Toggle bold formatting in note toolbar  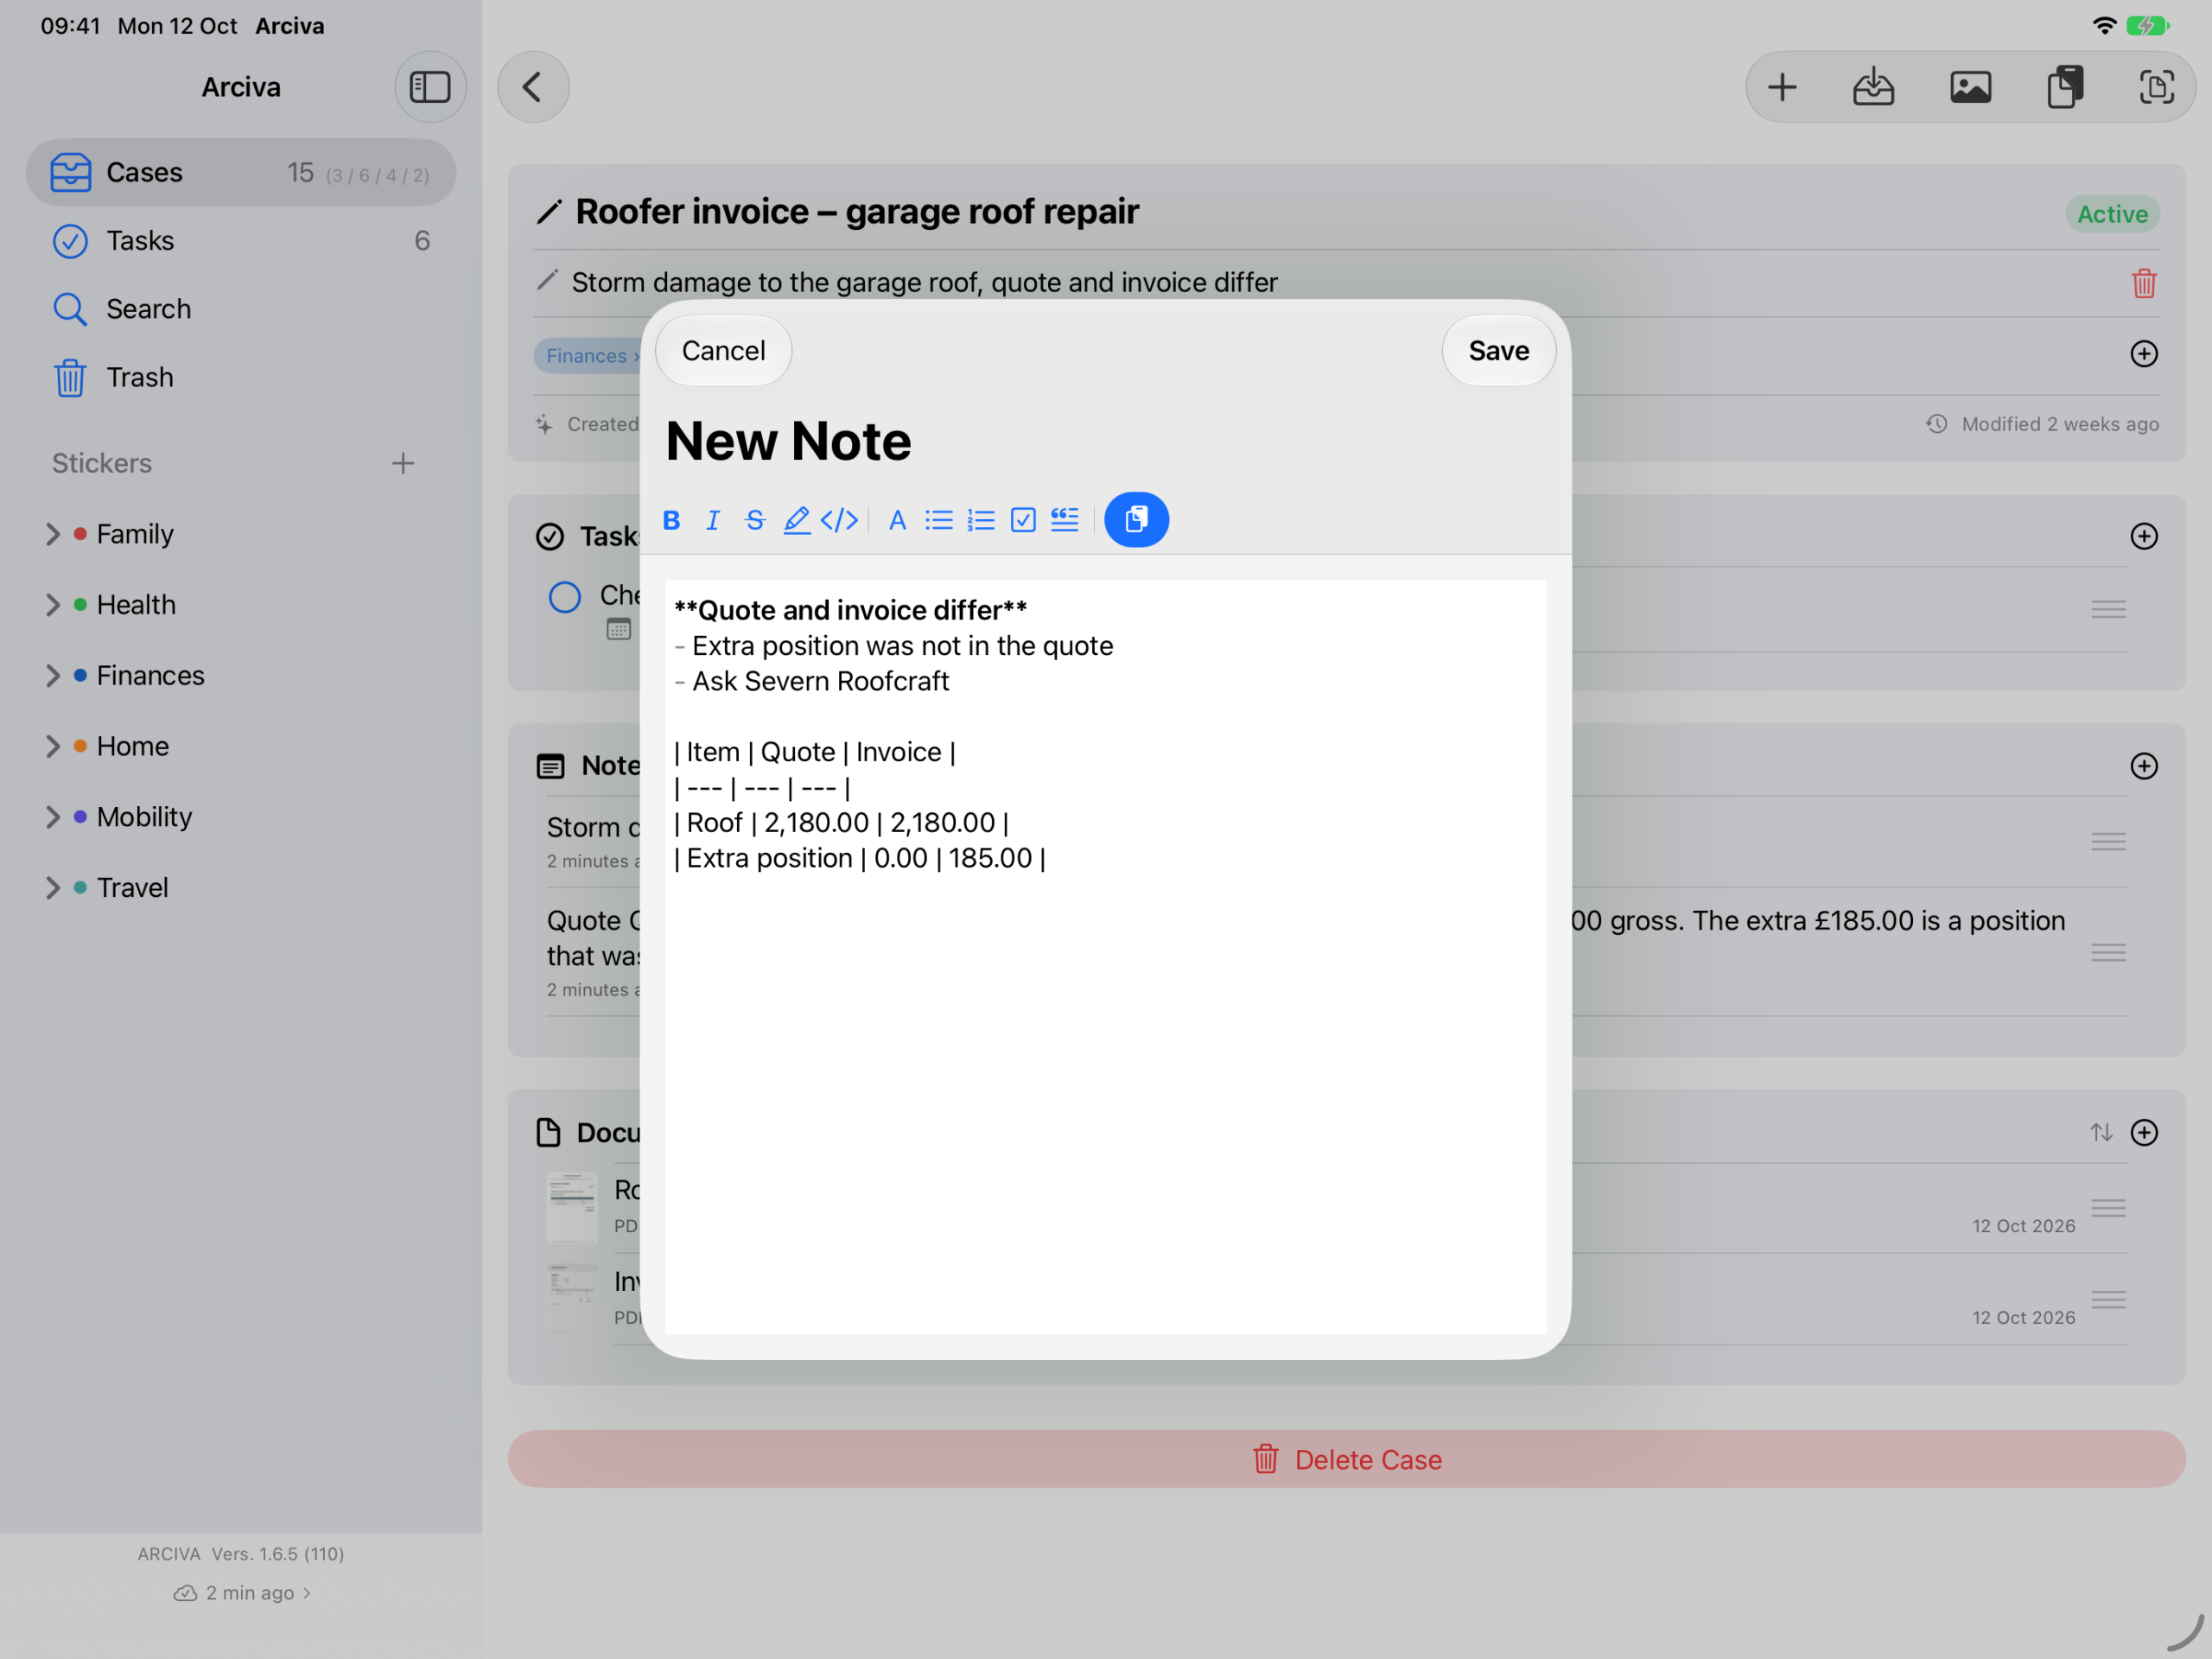671,520
